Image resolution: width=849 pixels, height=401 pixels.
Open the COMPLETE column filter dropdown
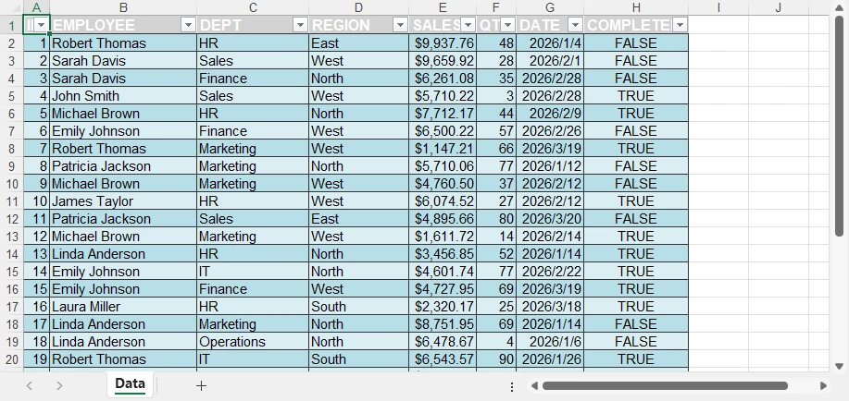tap(680, 25)
